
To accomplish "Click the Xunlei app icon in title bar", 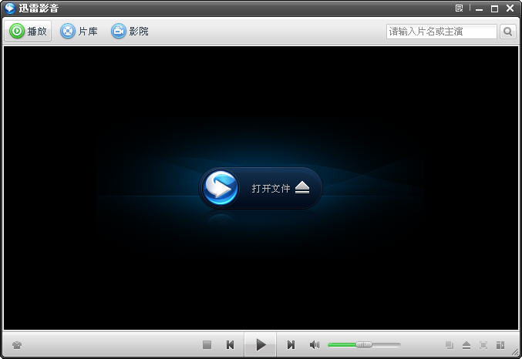I will point(10,8).
